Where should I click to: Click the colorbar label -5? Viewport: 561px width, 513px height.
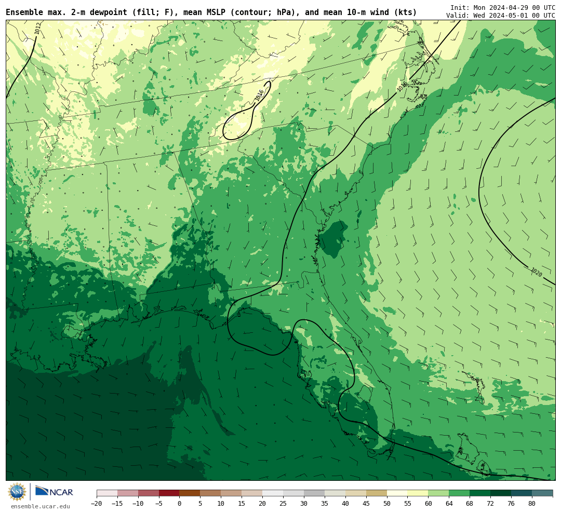click(159, 504)
